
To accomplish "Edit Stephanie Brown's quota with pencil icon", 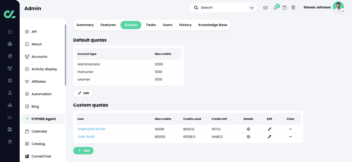I will [269, 129].
